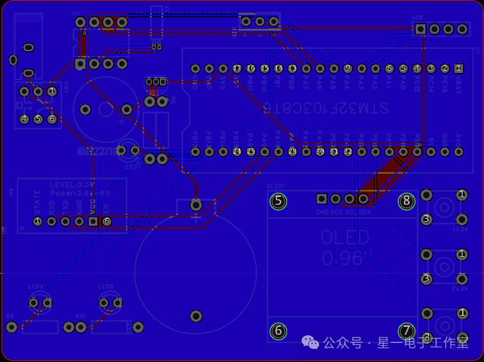The width and height of the screenshot is (484, 362).
Task: Click the Power:3.6V-6V label
Action: tap(80, 194)
